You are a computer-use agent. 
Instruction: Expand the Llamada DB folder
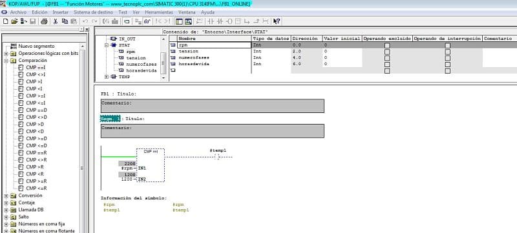(x=6, y=210)
